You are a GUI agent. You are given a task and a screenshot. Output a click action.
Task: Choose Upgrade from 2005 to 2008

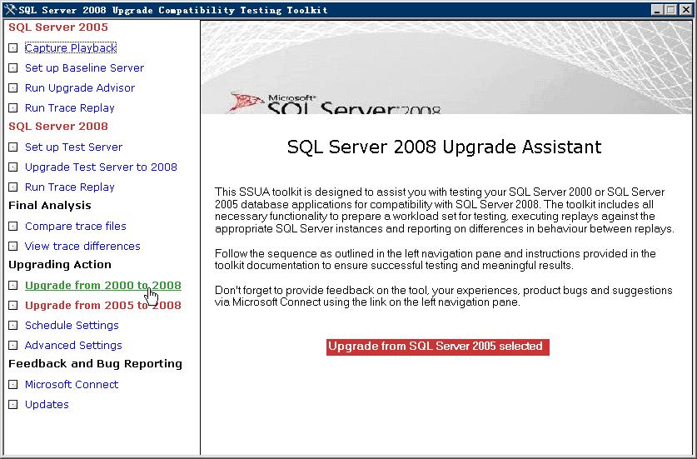tap(103, 306)
